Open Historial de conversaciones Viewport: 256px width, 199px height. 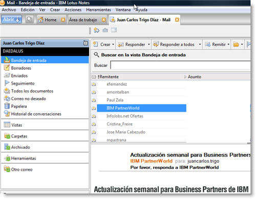(32, 114)
